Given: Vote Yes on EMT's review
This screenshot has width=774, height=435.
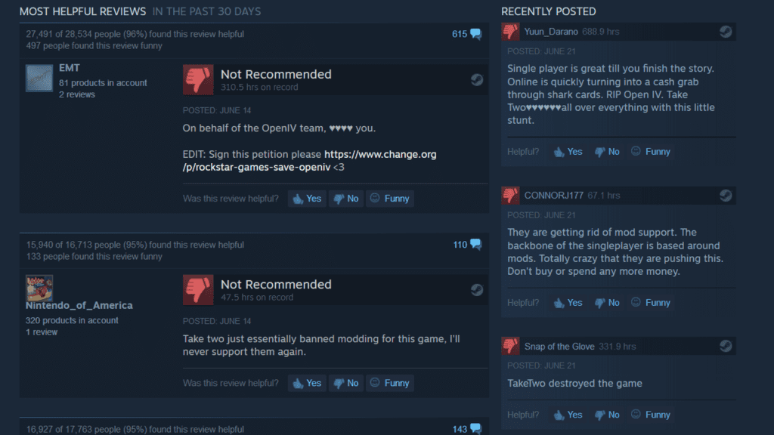Looking at the screenshot, I should pos(307,199).
